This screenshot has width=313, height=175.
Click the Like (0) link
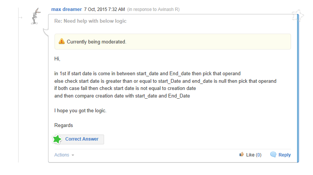(254, 155)
